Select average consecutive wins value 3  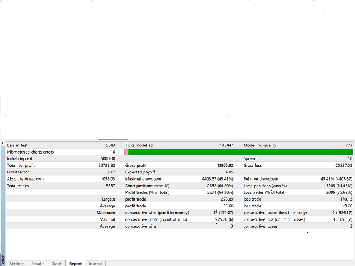(x=232, y=226)
